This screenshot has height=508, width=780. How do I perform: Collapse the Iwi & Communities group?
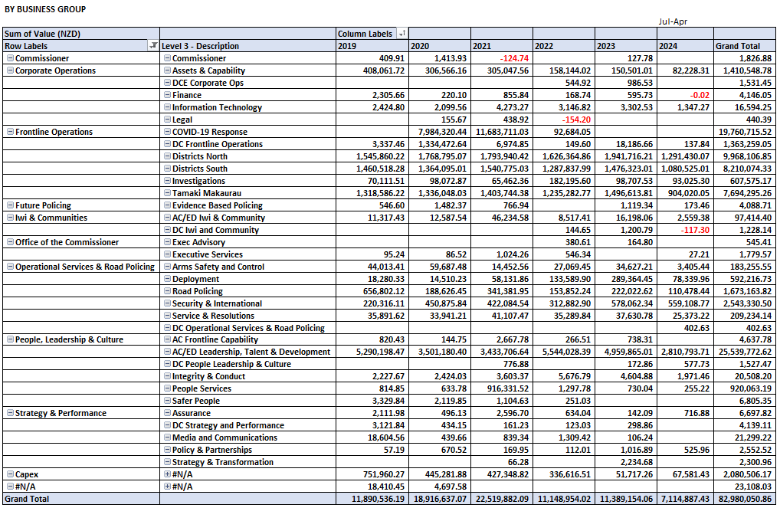(10, 218)
